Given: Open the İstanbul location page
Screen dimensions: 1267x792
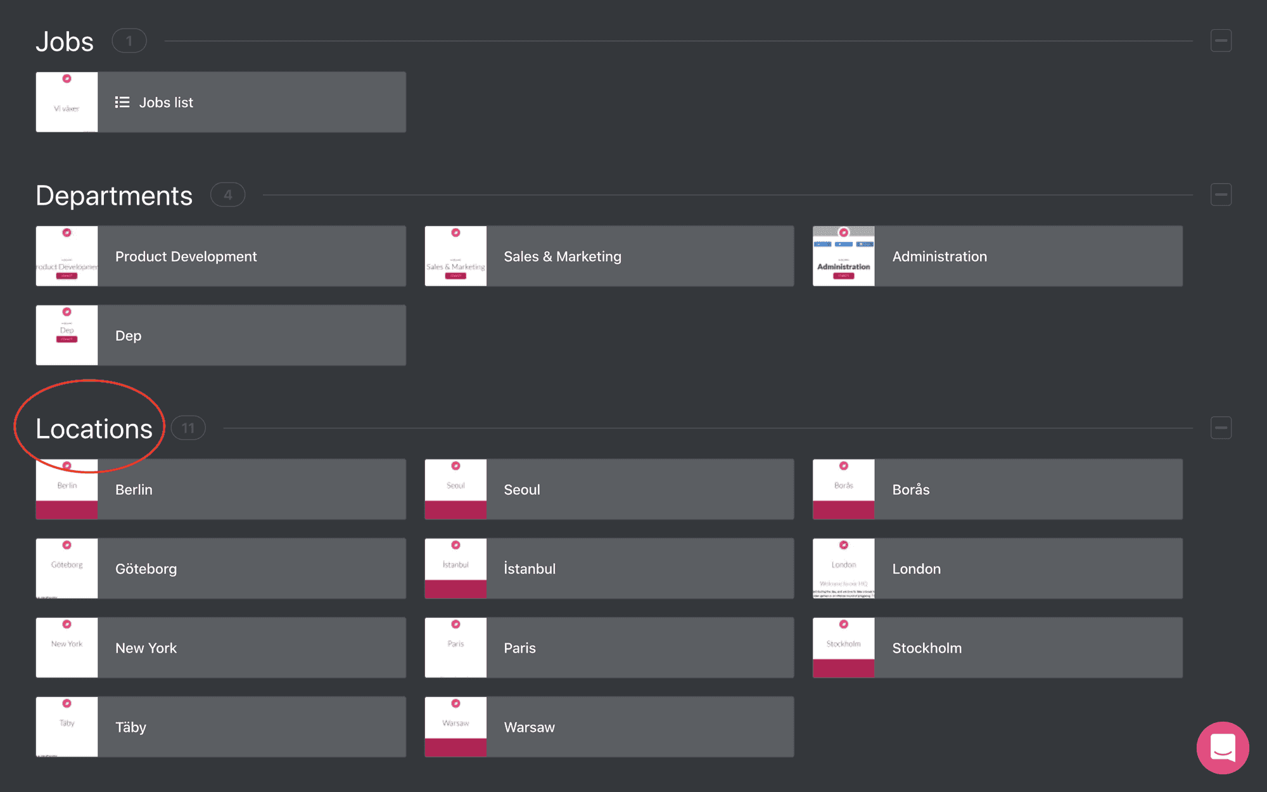Looking at the screenshot, I should (609, 568).
